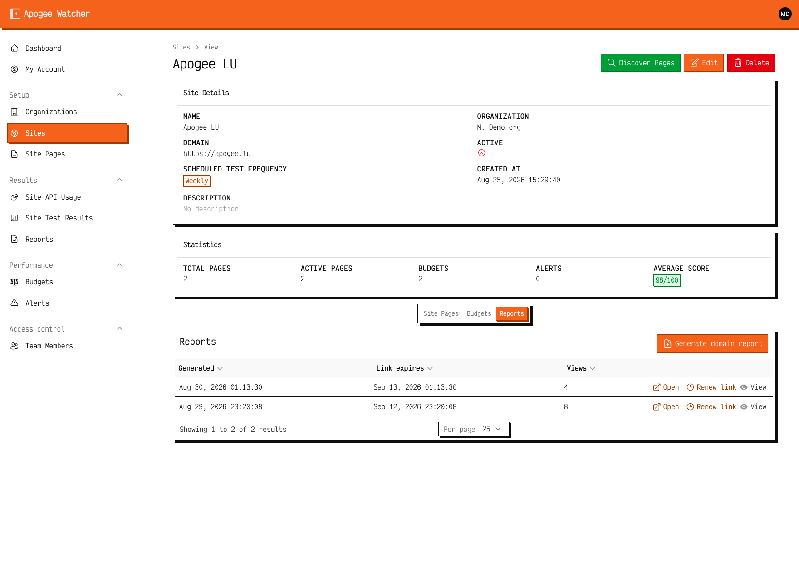Image resolution: width=799 pixels, height=567 pixels.
Task: Click the Team Members people icon
Action: coord(15,346)
